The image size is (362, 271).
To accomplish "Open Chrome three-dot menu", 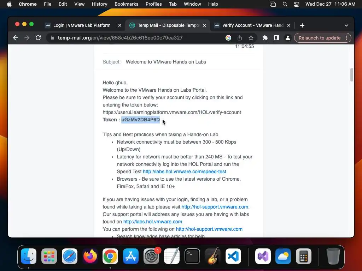I will pos(346,38).
